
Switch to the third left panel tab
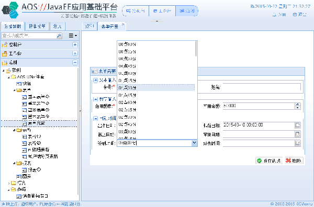click(57, 26)
